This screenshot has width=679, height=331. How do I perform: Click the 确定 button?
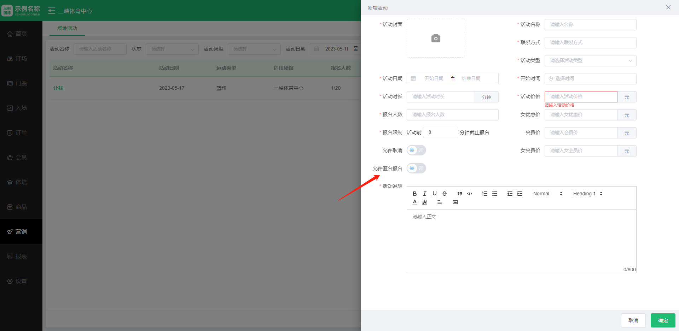click(663, 320)
